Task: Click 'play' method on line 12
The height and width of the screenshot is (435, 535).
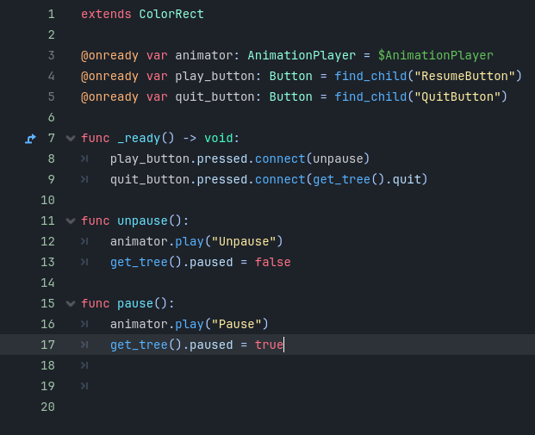Action: [x=190, y=241]
